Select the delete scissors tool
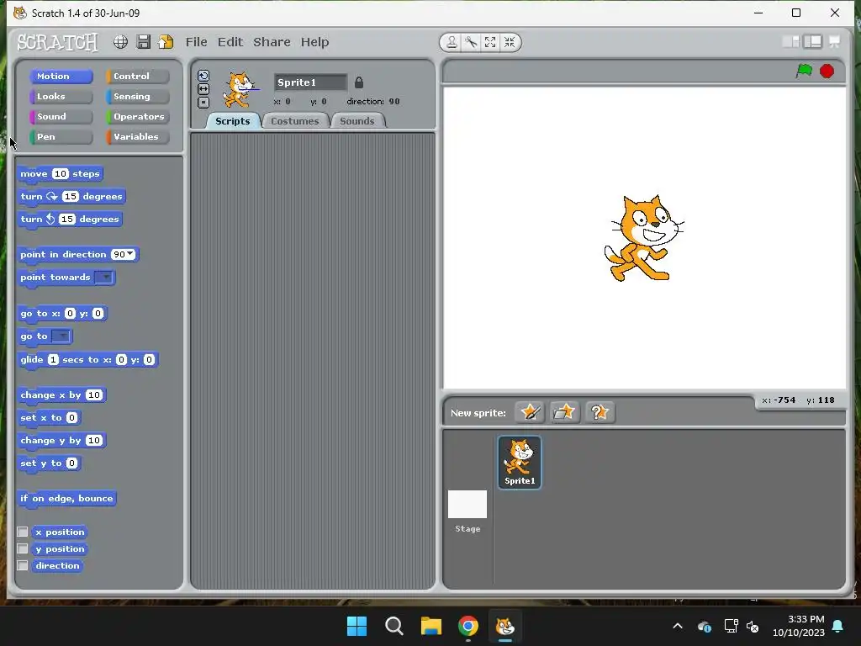 471,42
